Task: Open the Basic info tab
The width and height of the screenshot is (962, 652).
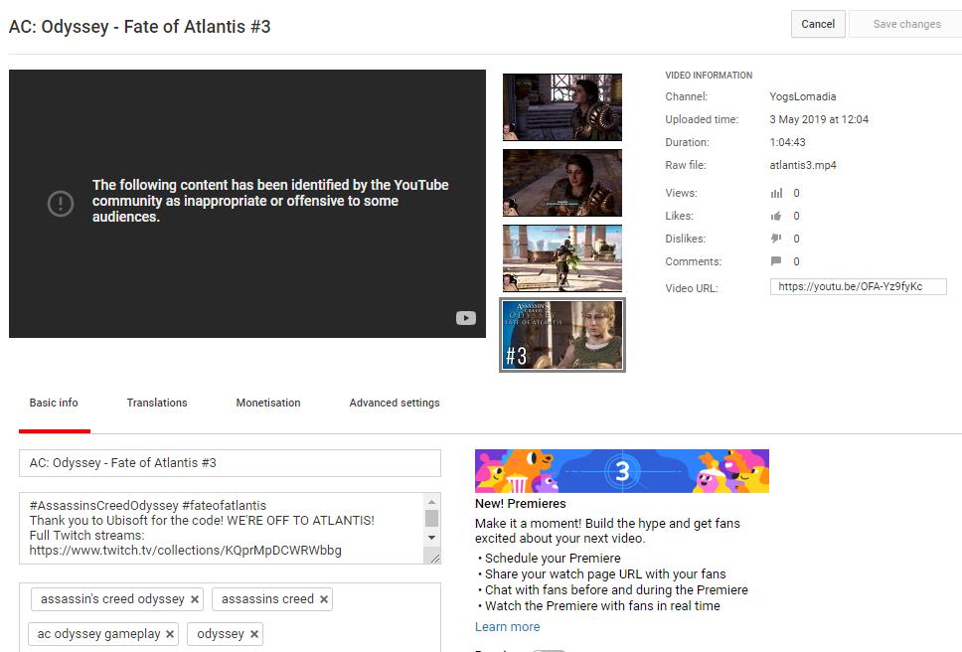Action: pos(54,403)
